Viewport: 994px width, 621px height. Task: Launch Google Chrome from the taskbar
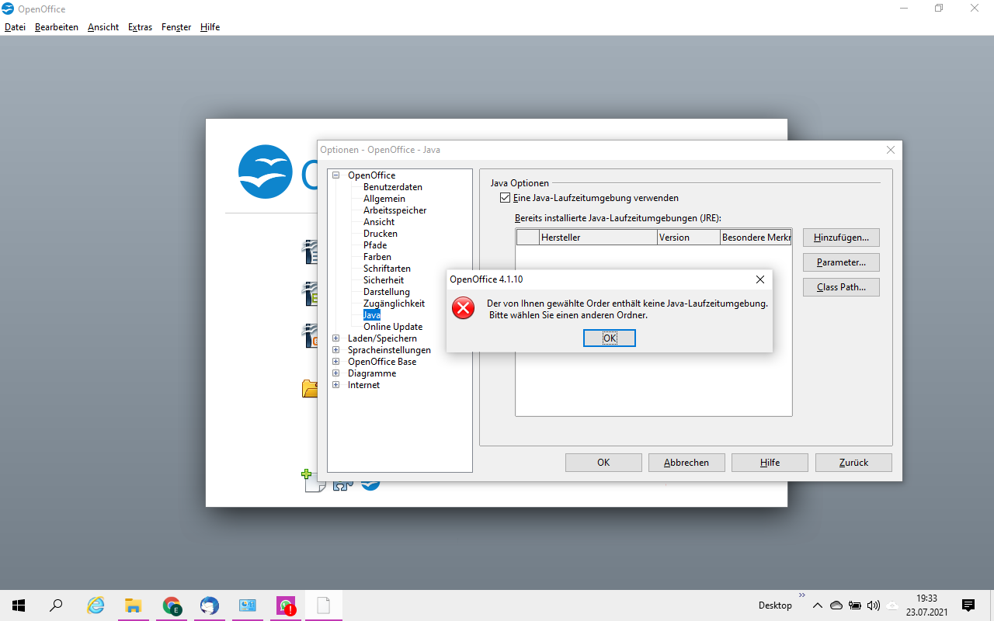point(172,605)
